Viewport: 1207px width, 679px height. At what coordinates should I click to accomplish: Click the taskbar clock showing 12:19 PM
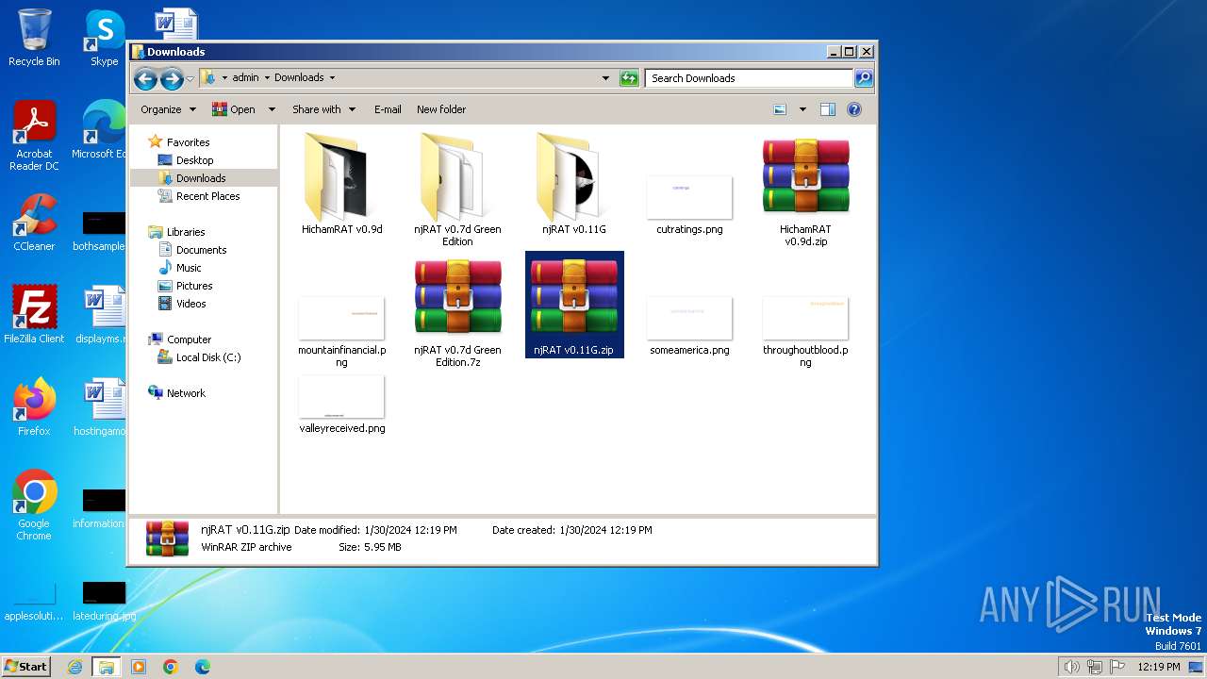point(1158,667)
